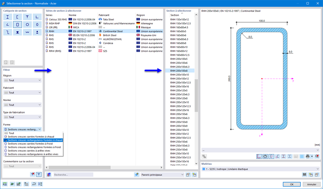Click the add-to-favorites pin star icon
The height and width of the screenshot is (189, 323).
click(136, 175)
